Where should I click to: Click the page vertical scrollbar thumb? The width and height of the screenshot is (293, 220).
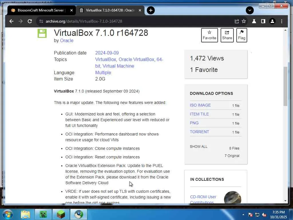click(x=285, y=87)
